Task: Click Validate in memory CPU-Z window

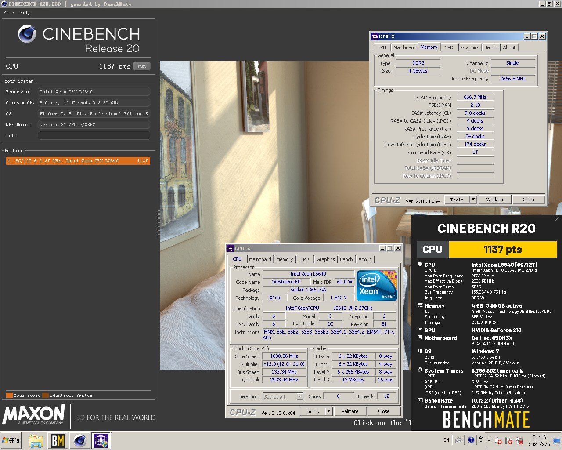Action: pyautogui.click(x=494, y=200)
